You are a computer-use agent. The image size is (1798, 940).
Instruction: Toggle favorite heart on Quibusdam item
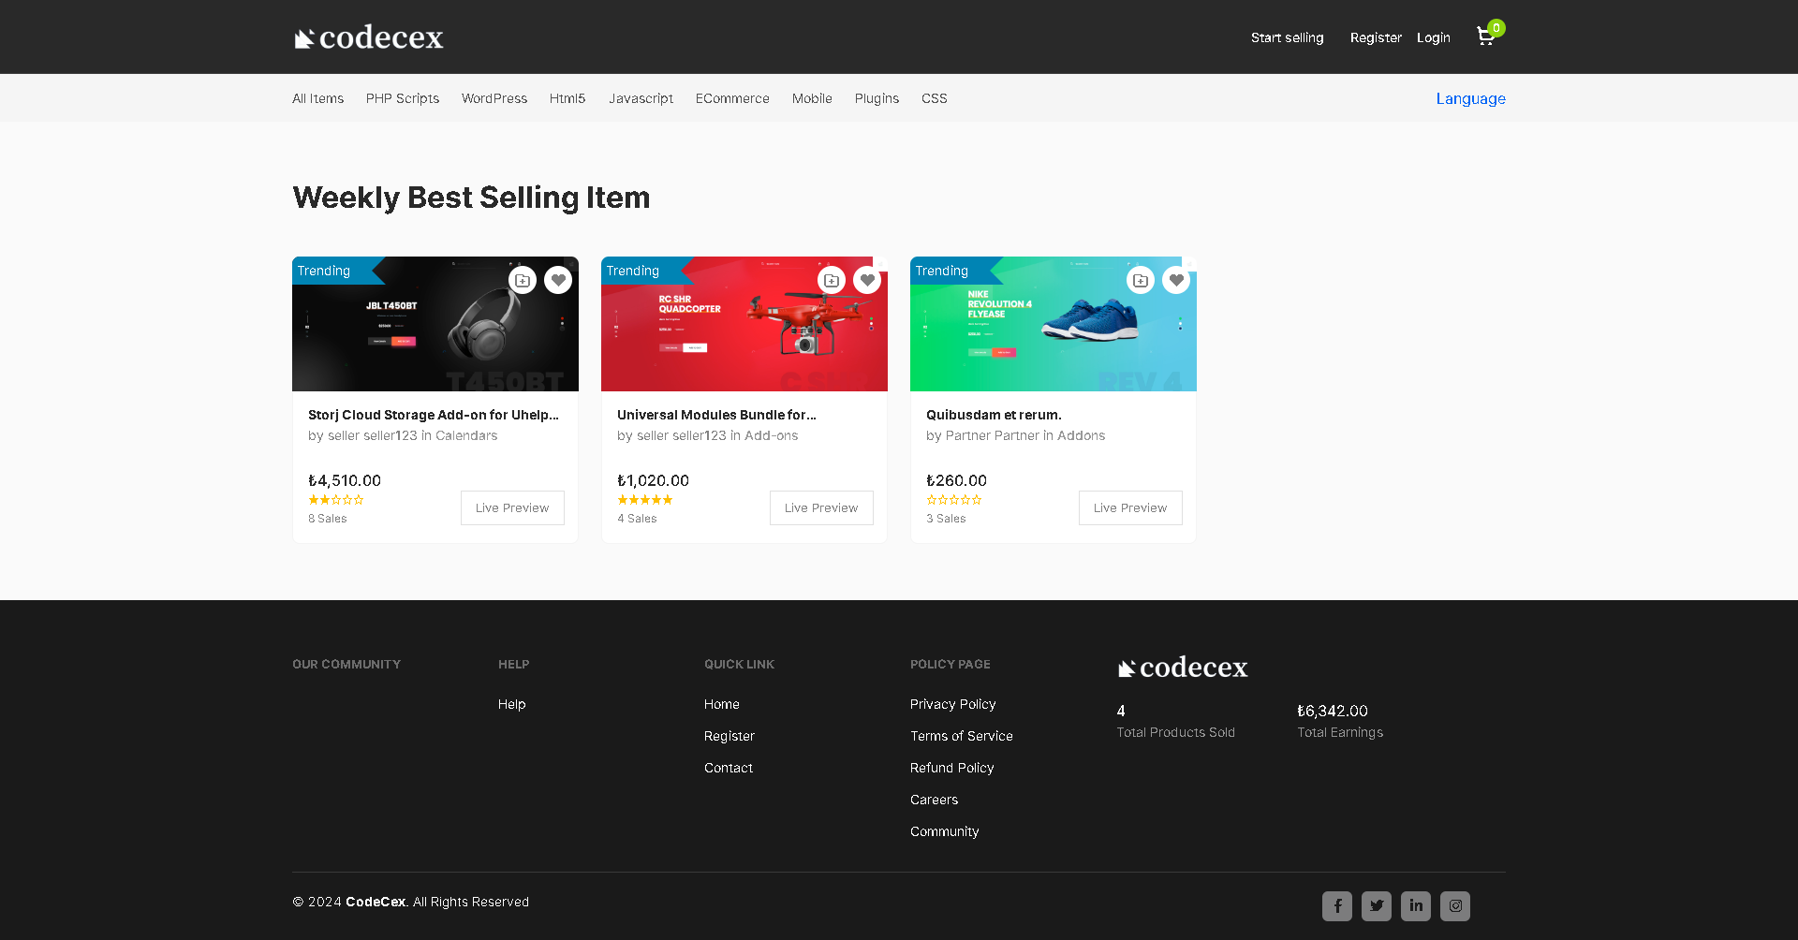1176,280
